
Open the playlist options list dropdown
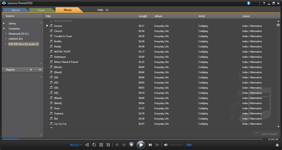coord(40,70)
